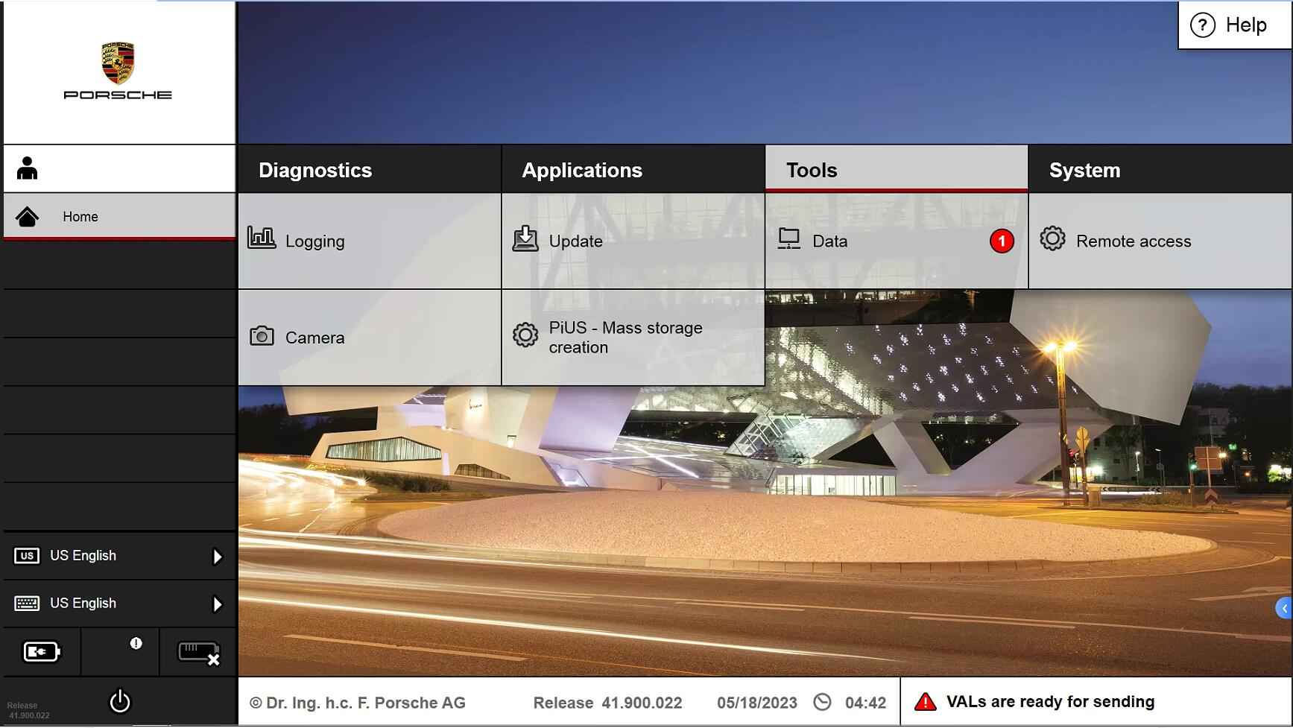Open the Data tile with notification badge
The image size is (1293, 728).
pos(896,241)
